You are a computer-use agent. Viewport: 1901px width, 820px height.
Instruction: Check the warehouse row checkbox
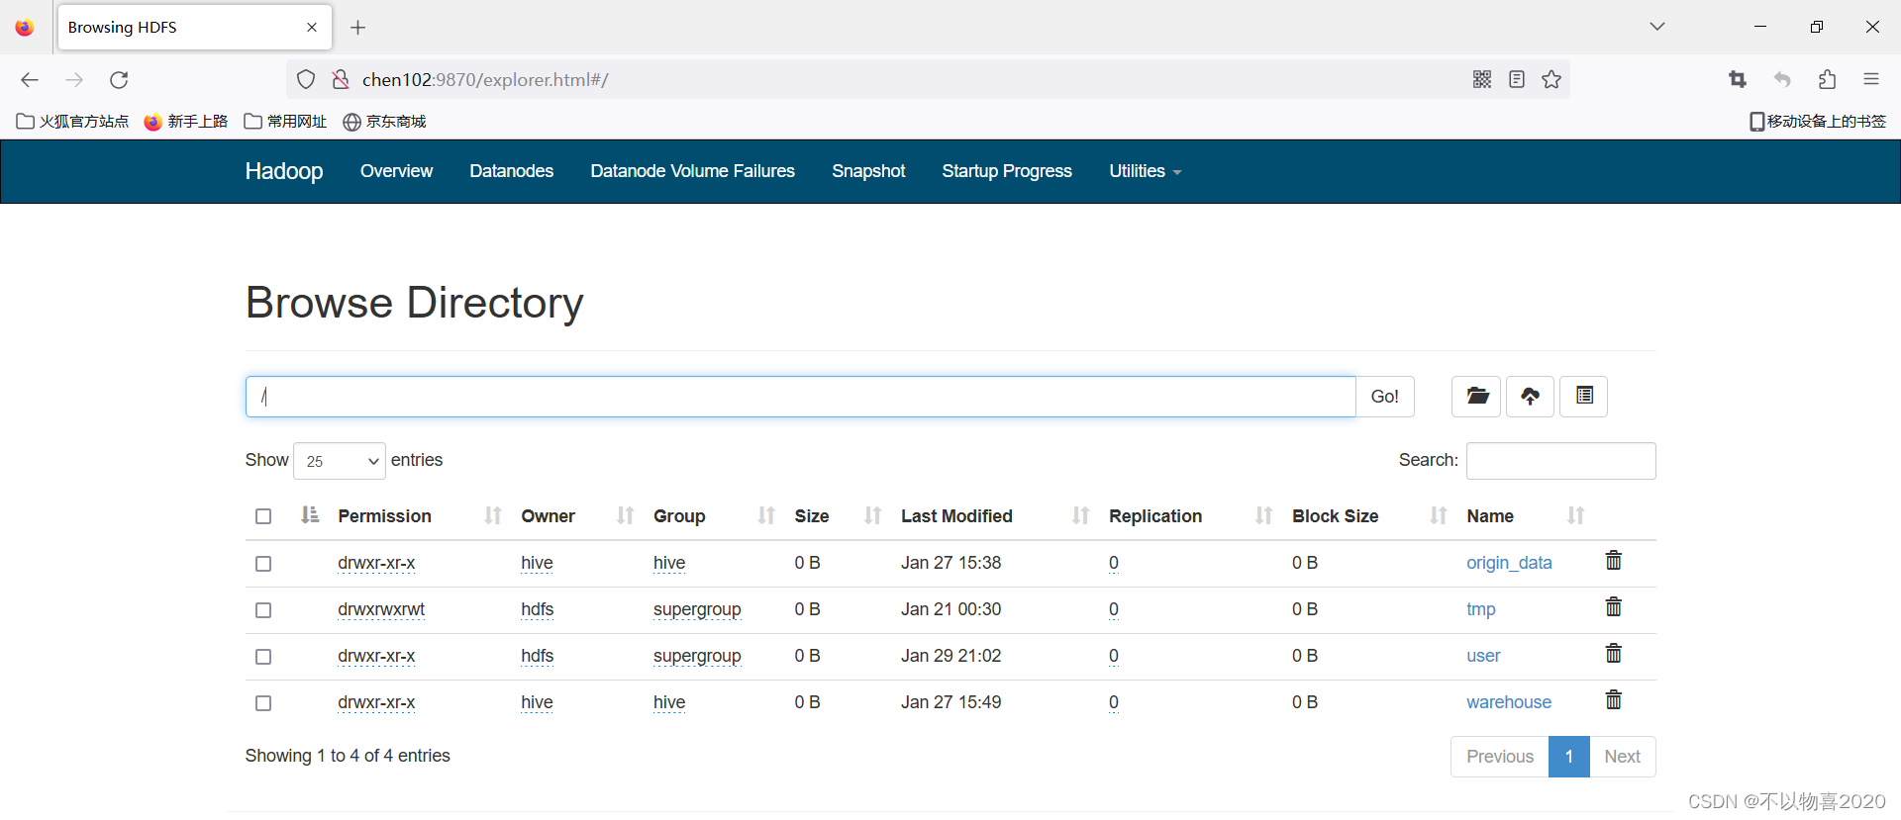tap(263, 703)
